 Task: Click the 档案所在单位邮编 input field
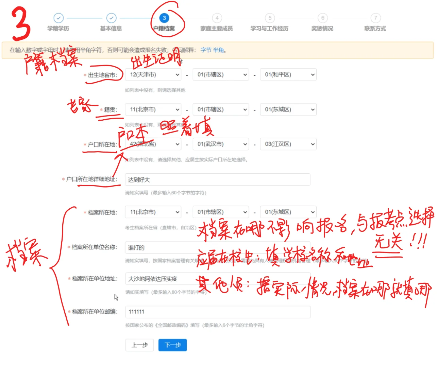(218, 312)
